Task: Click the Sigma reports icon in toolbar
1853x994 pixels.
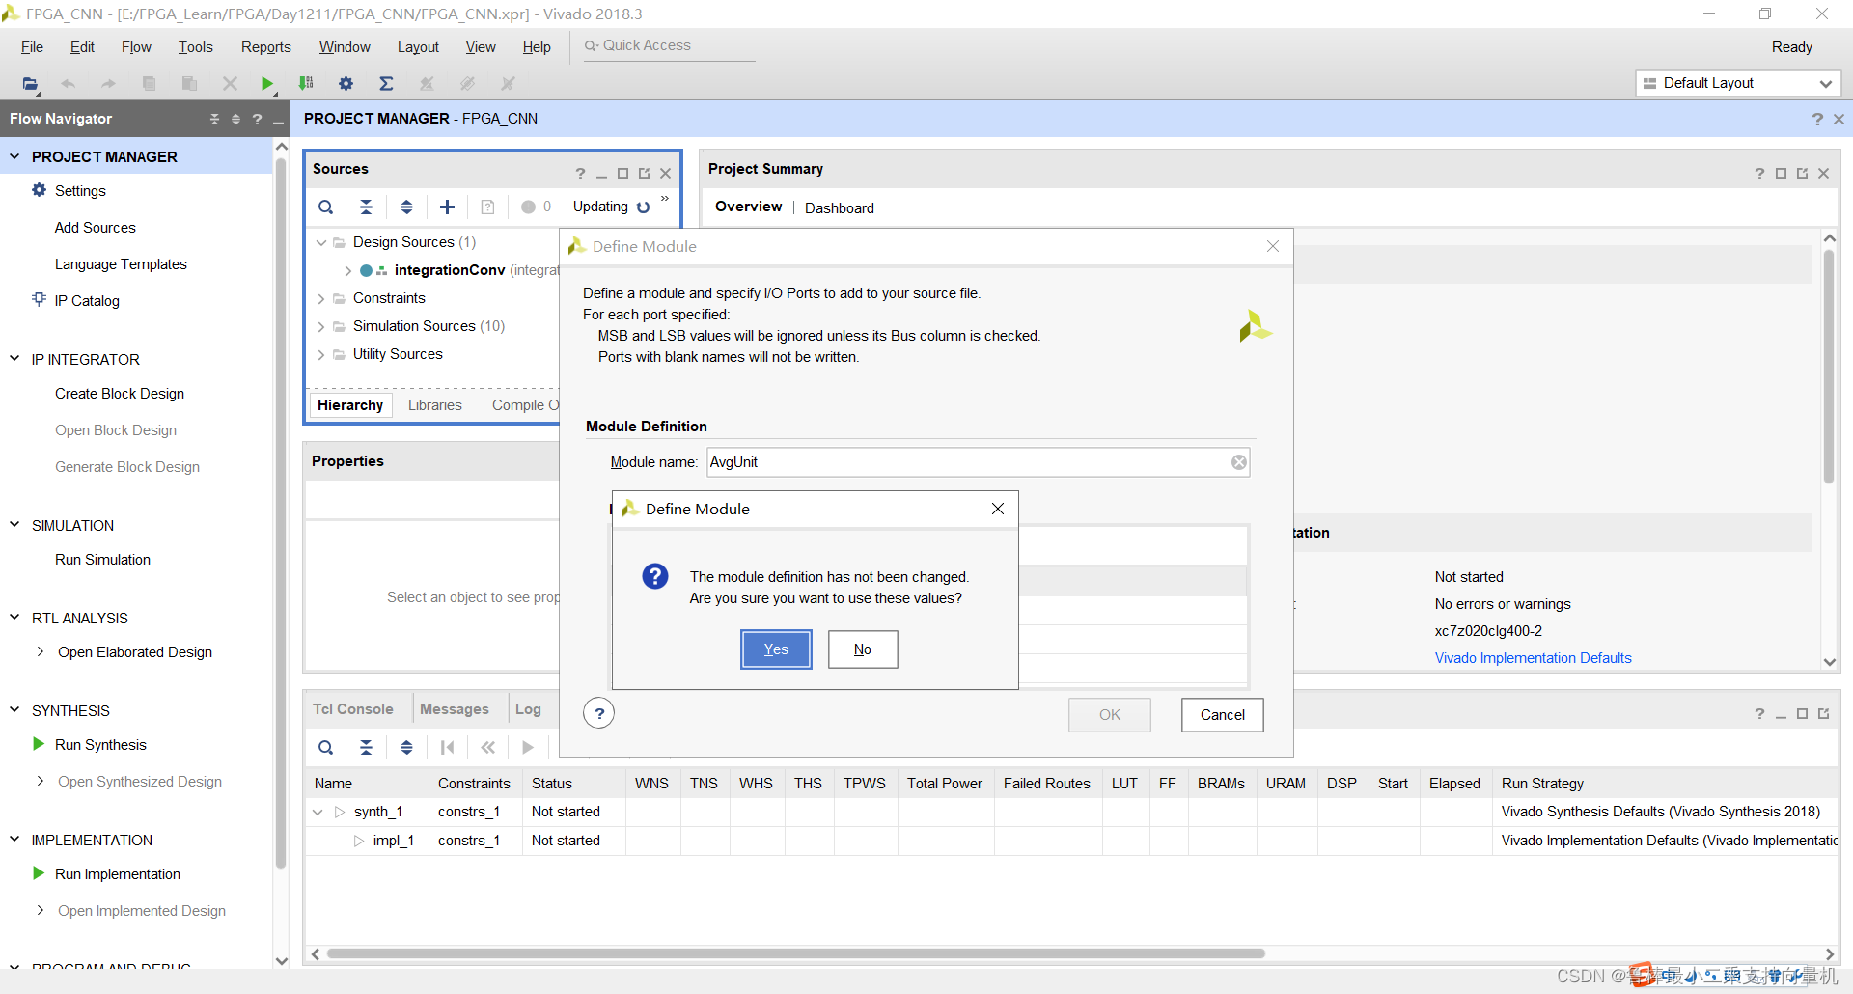Action: tap(386, 84)
